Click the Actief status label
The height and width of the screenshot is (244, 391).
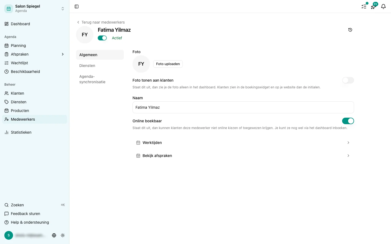click(x=117, y=38)
